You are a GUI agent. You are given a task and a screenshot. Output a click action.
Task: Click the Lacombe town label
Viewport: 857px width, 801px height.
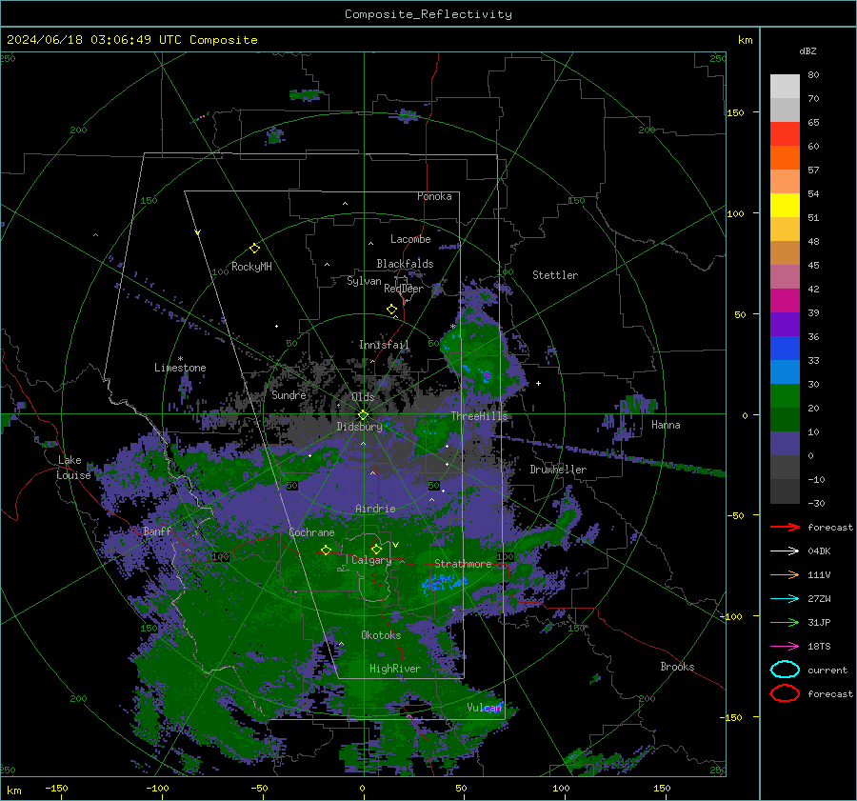pos(410,239)
